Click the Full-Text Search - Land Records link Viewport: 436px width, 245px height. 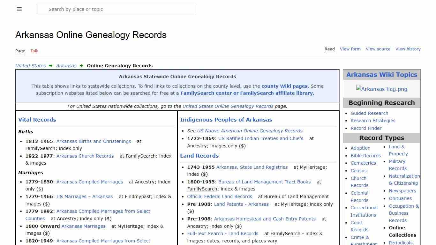(x=222, y=234)
